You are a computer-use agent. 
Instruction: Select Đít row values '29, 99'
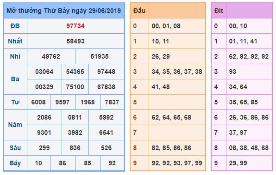[238, 163]
